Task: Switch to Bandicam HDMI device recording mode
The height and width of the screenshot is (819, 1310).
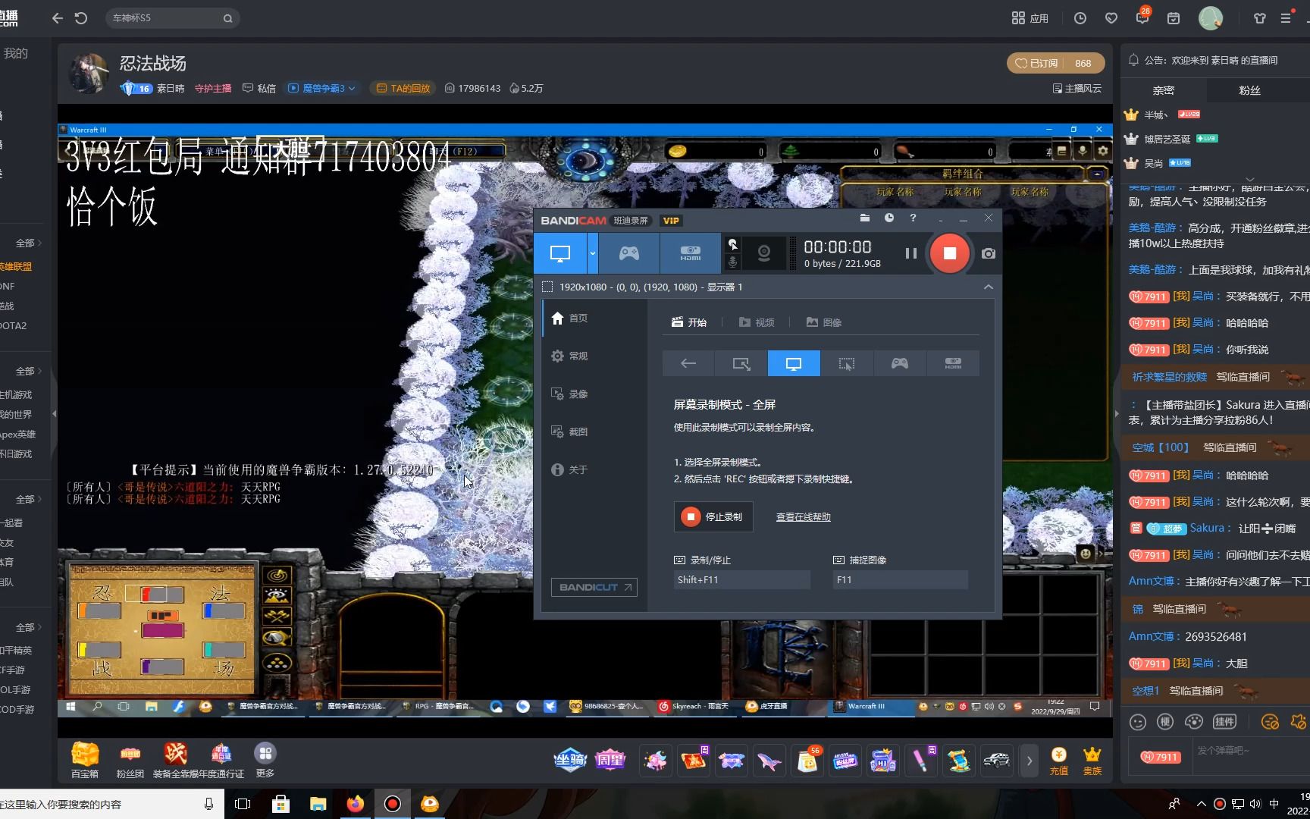Action: (x=690, y=253)
